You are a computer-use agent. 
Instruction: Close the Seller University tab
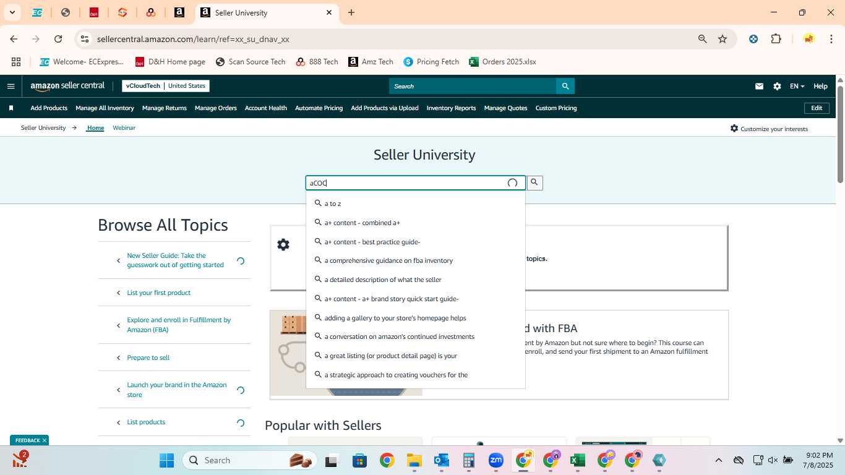329,12
